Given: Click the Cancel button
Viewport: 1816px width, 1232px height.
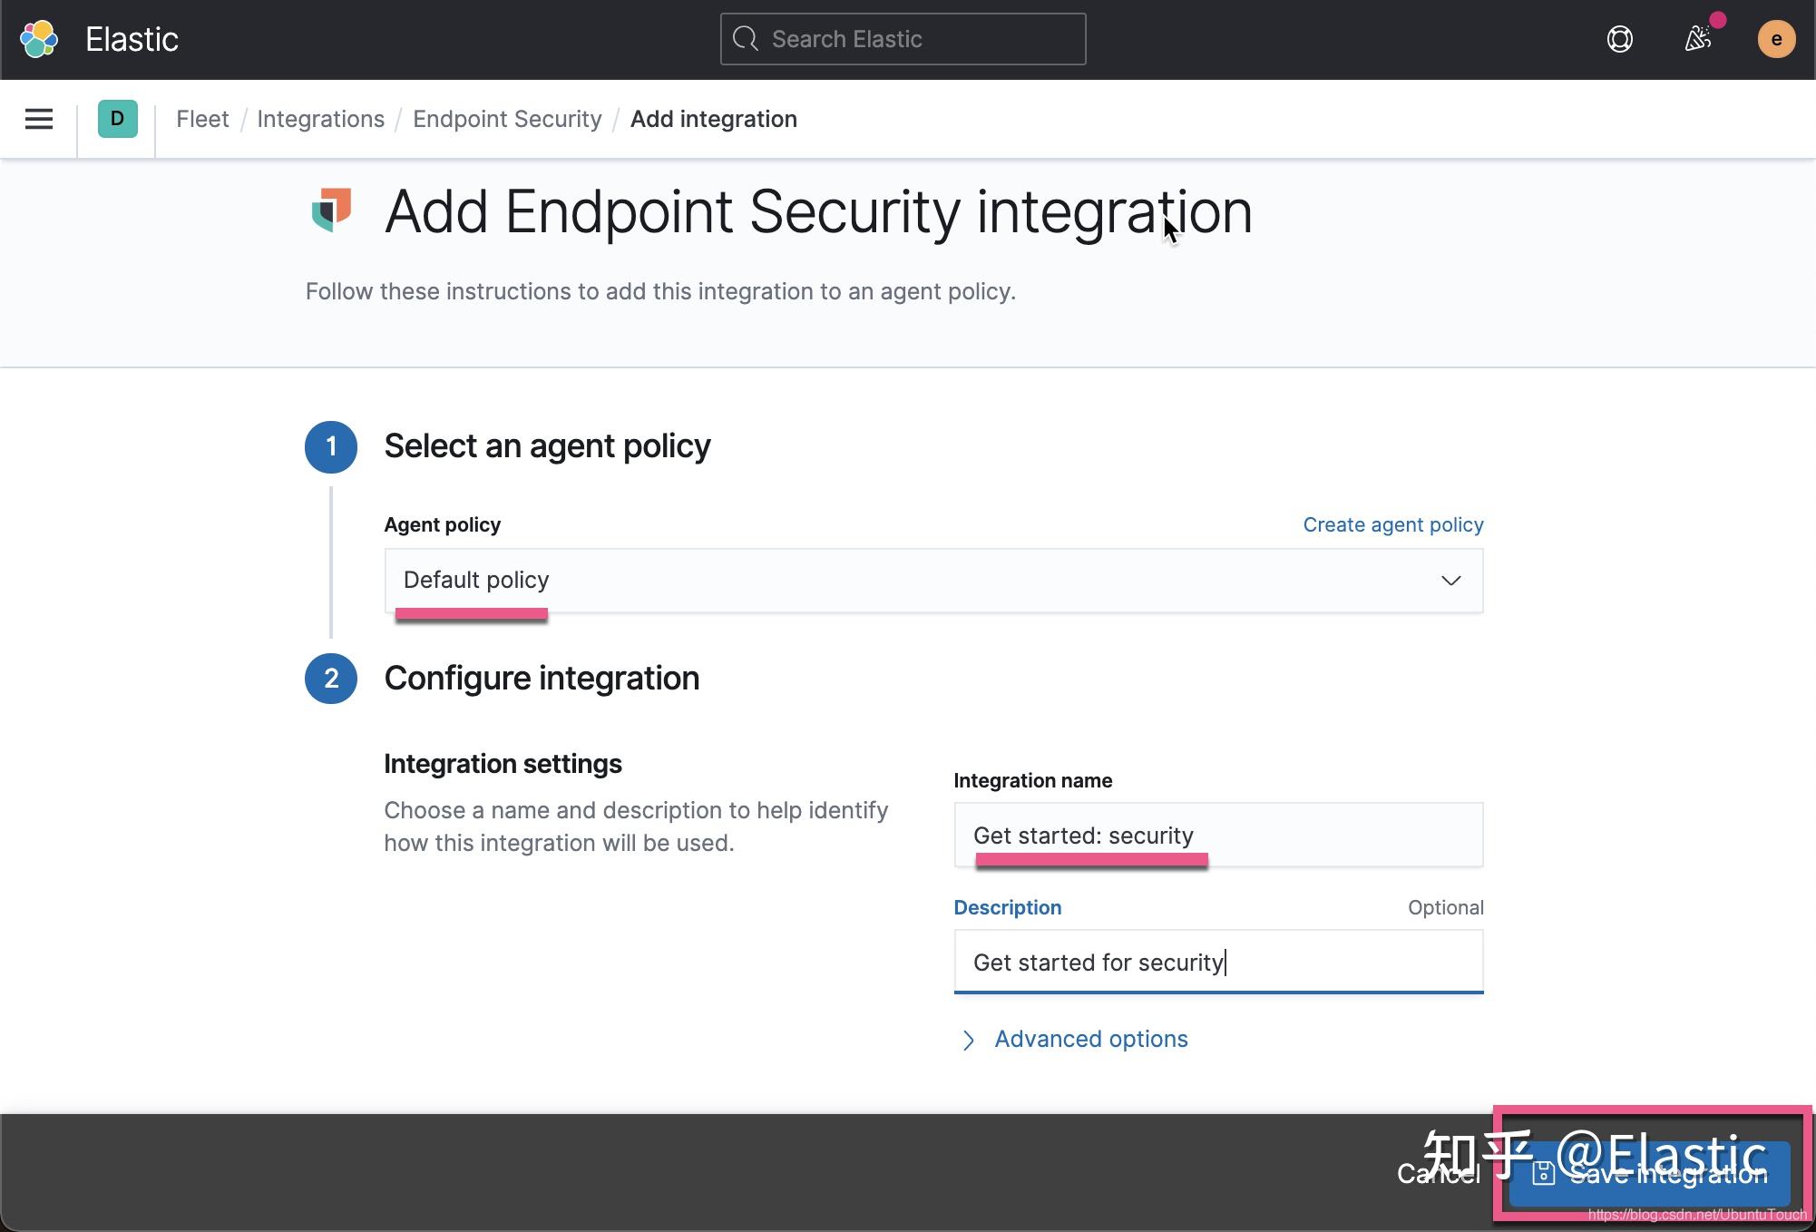Looking at the screenshot, I should pos(1439,1174).
